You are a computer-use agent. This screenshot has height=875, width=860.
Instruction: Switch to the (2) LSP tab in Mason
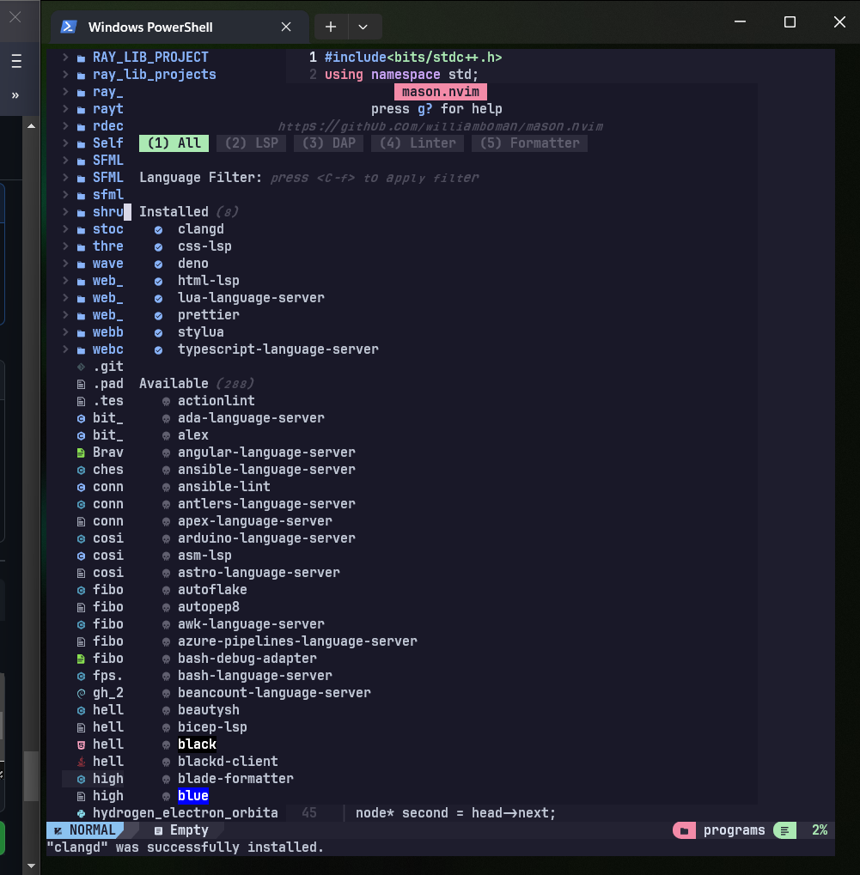click(x=251, y=143)
